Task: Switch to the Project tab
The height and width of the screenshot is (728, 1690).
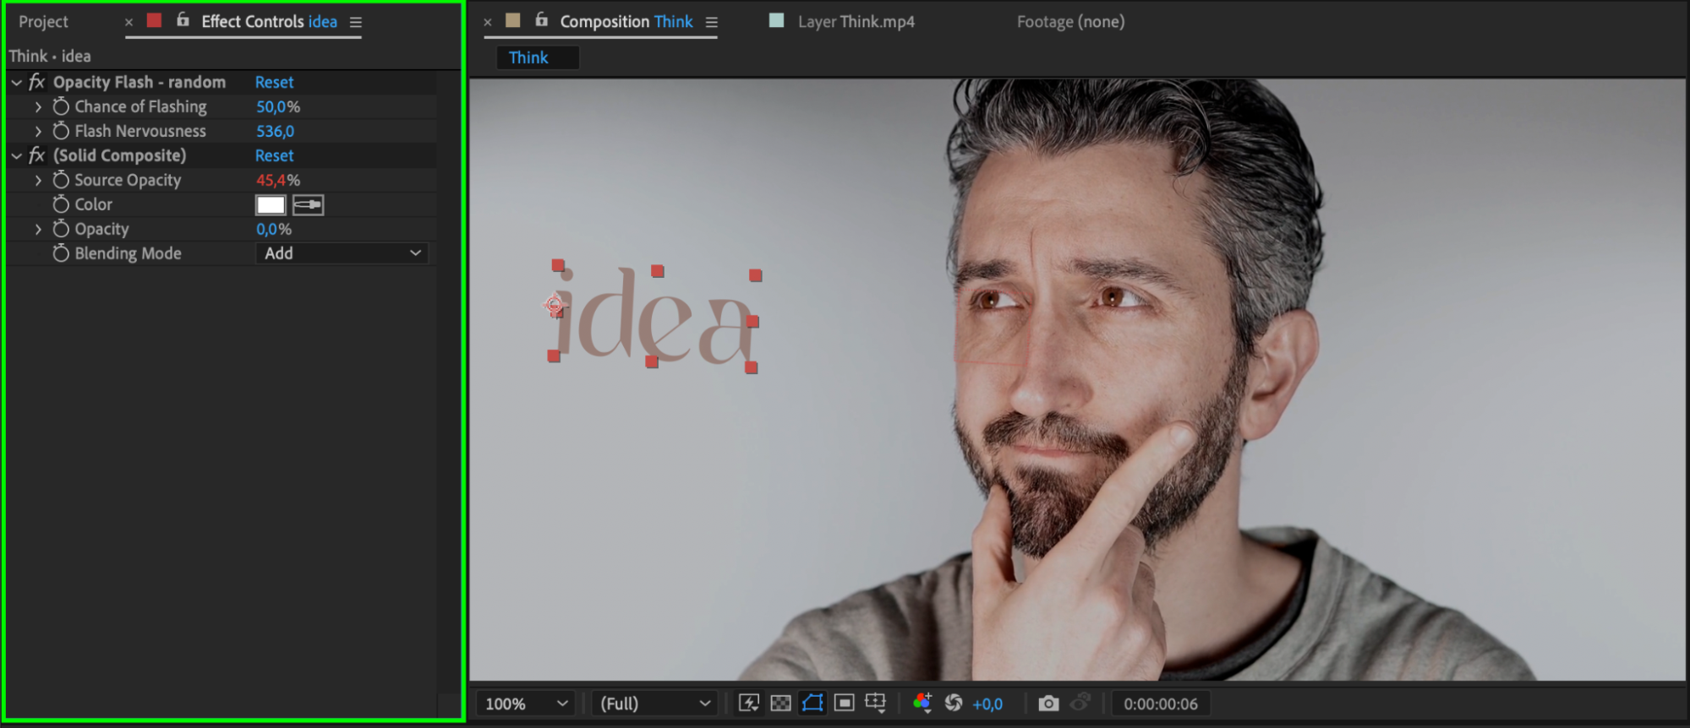Action: click(x=44, y=22)
